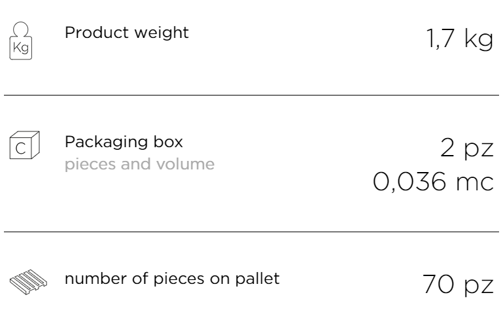Select the 0,036 mc volume value
The width and height of the screenshot is (503, 331).
click(x=433, y=182)
